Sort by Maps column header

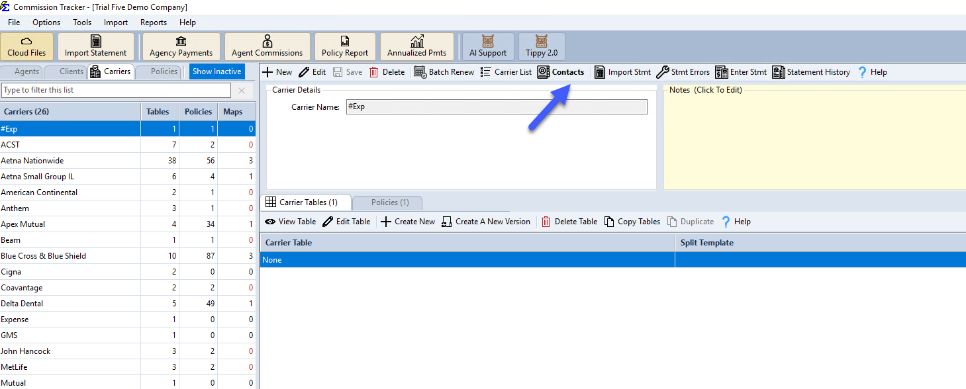[236, 112]
